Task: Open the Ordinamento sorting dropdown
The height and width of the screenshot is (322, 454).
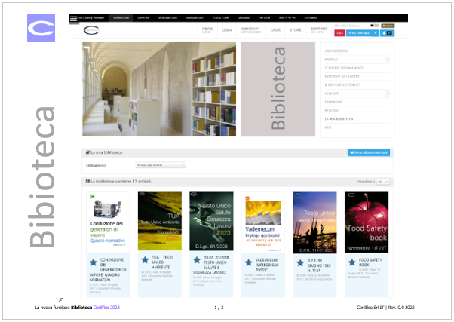Action: (x=161, y=165)
